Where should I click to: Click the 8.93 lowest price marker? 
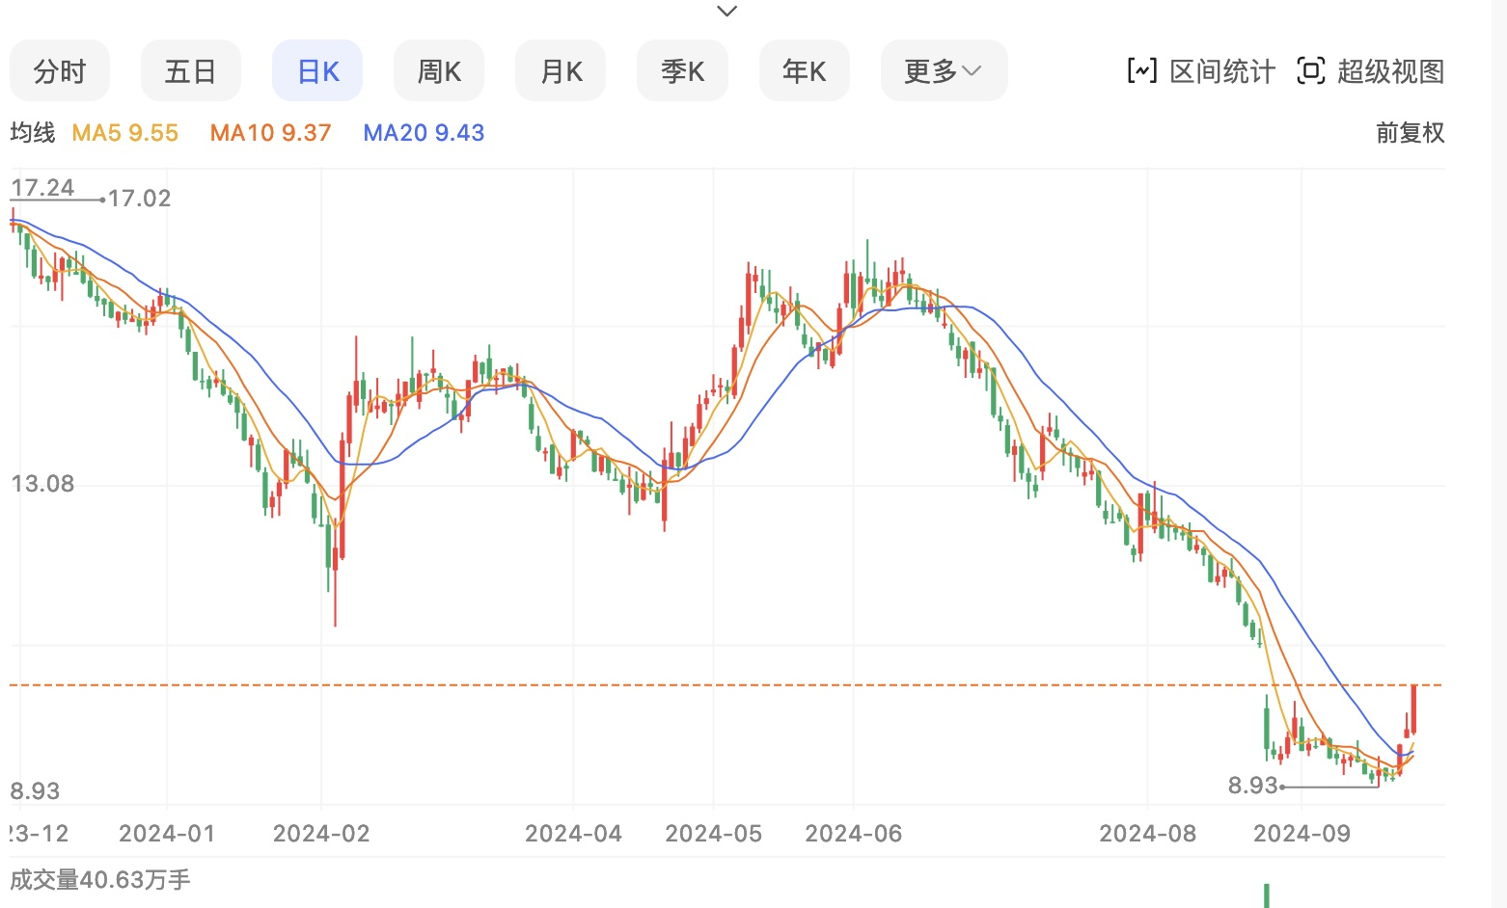tap(1252, 786)
